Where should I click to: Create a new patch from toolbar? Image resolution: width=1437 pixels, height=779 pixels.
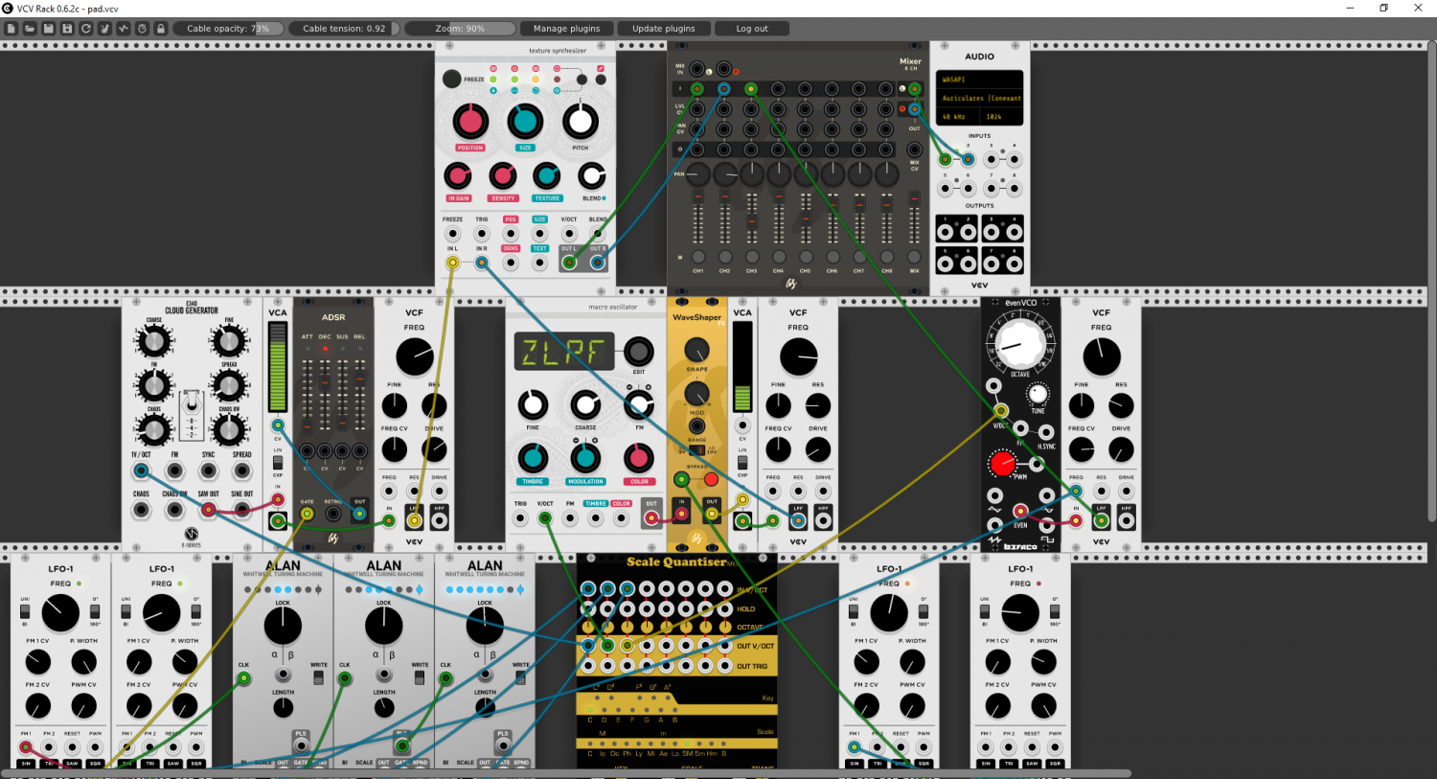point(11,29)
